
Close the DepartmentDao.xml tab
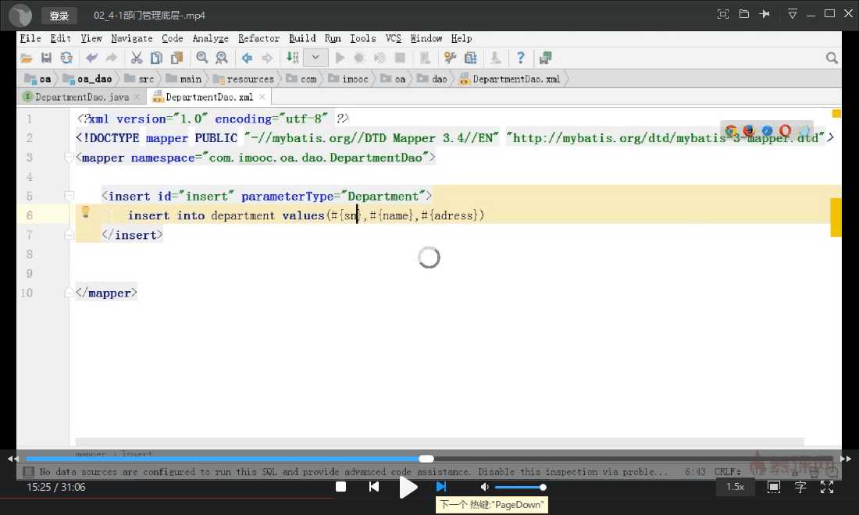click(262, 97)
